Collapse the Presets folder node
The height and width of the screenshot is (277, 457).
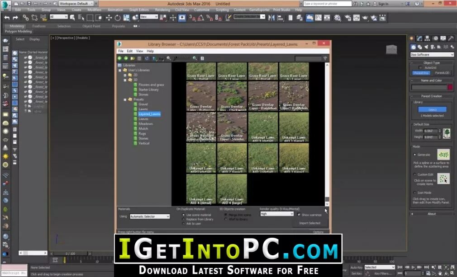tap(125, 99)
